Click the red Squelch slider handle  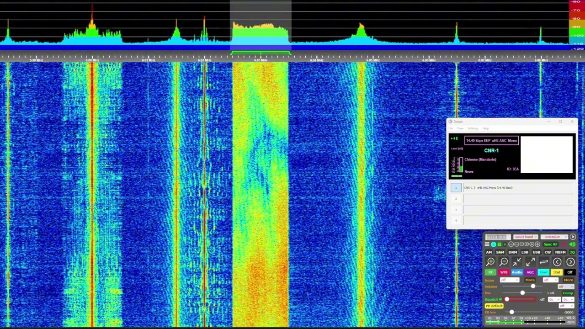point(507,299)
